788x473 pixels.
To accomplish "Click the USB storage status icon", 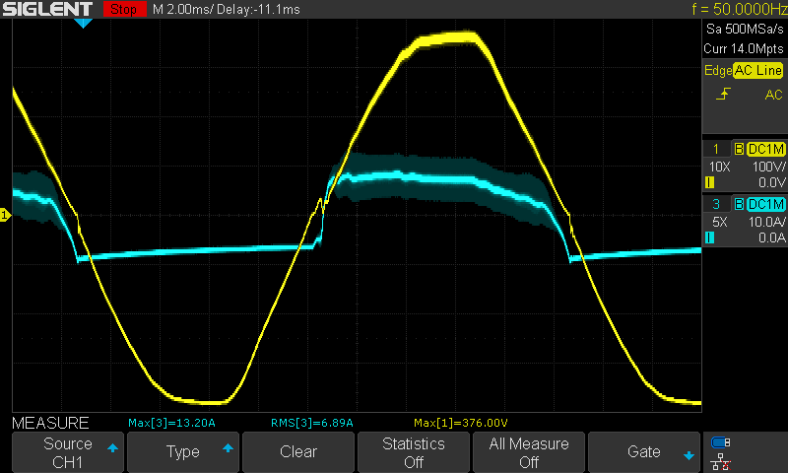I will point(721,442).
